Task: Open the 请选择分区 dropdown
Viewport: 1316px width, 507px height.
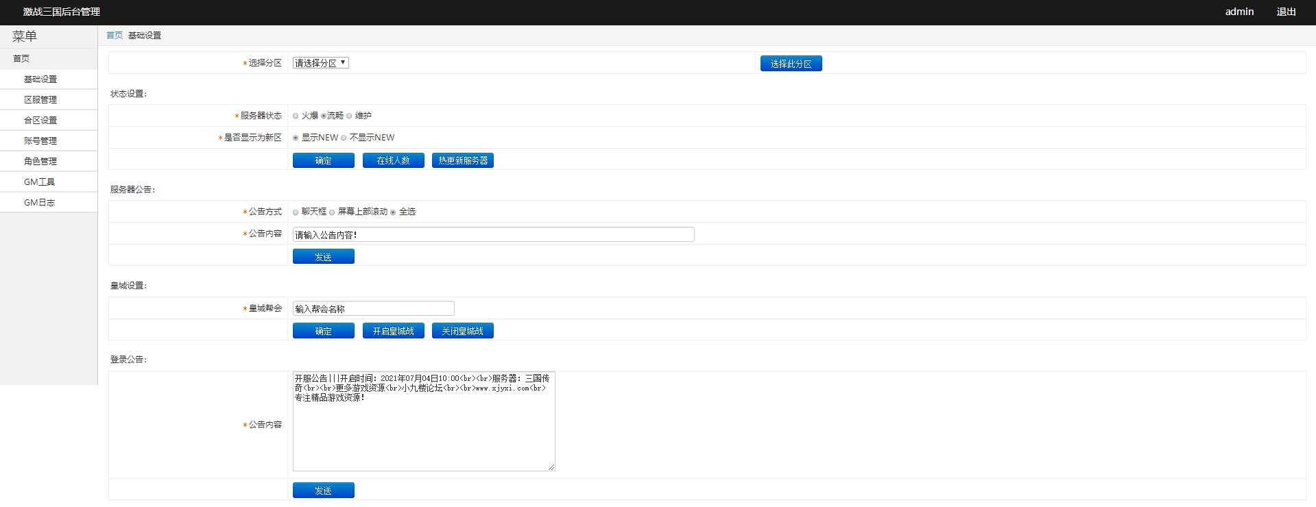Action: pos(320,63)
